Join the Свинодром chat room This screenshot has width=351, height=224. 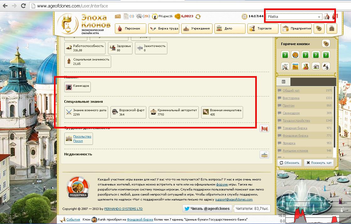coord(291,113)
